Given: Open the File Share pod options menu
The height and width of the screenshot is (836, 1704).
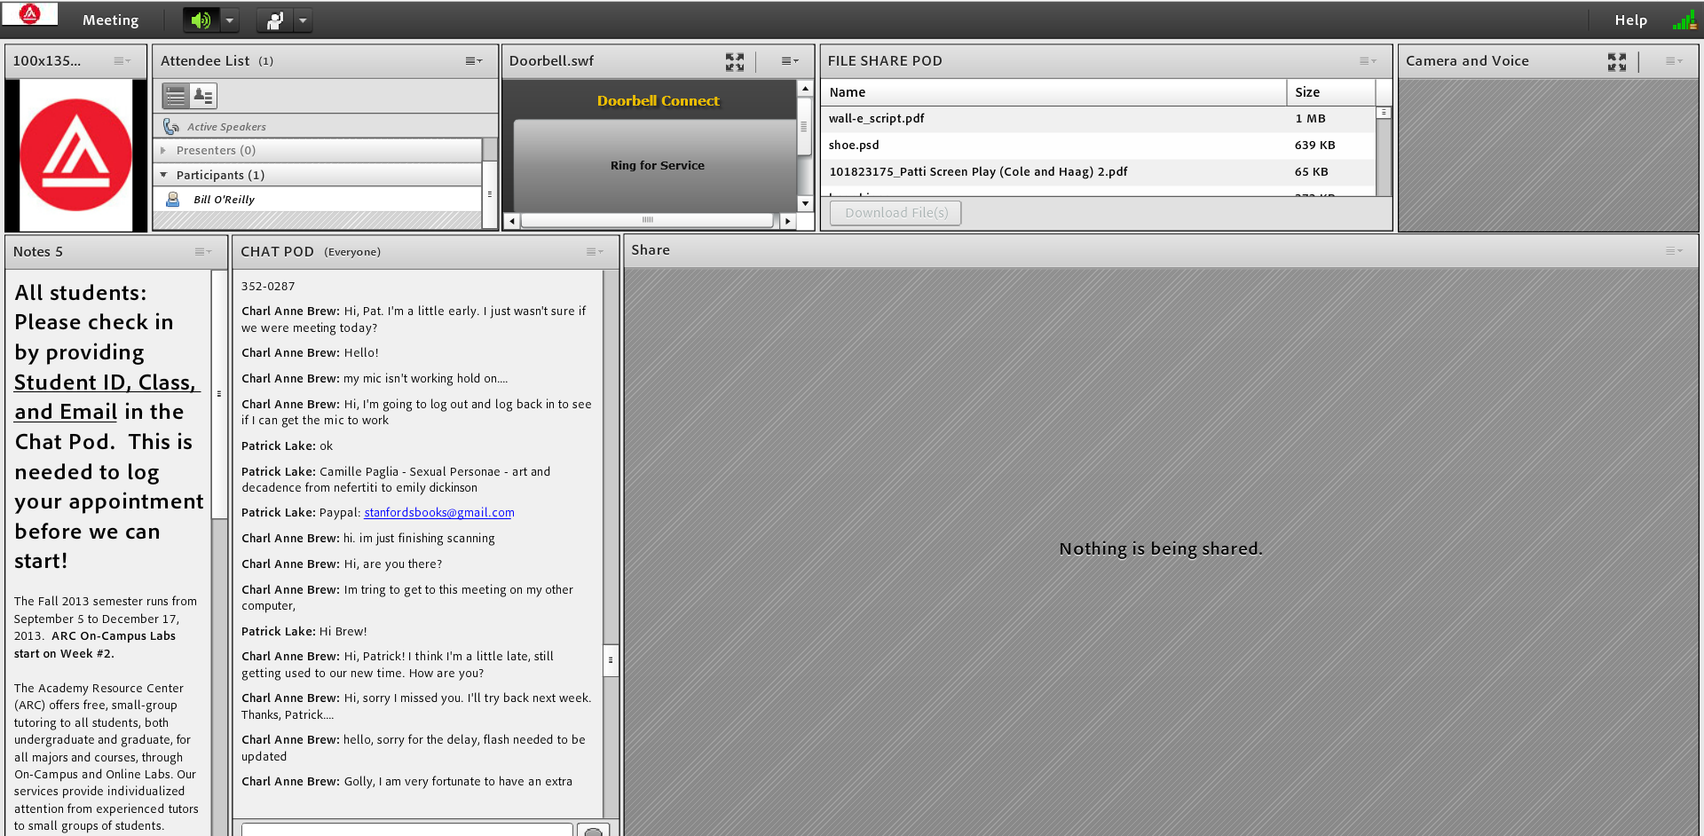Looking at the screenshot, I should (1368, 61).
